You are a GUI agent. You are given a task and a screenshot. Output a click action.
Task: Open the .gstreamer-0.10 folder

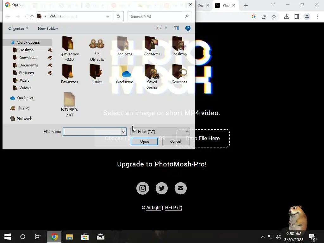[x=69, y=49]
